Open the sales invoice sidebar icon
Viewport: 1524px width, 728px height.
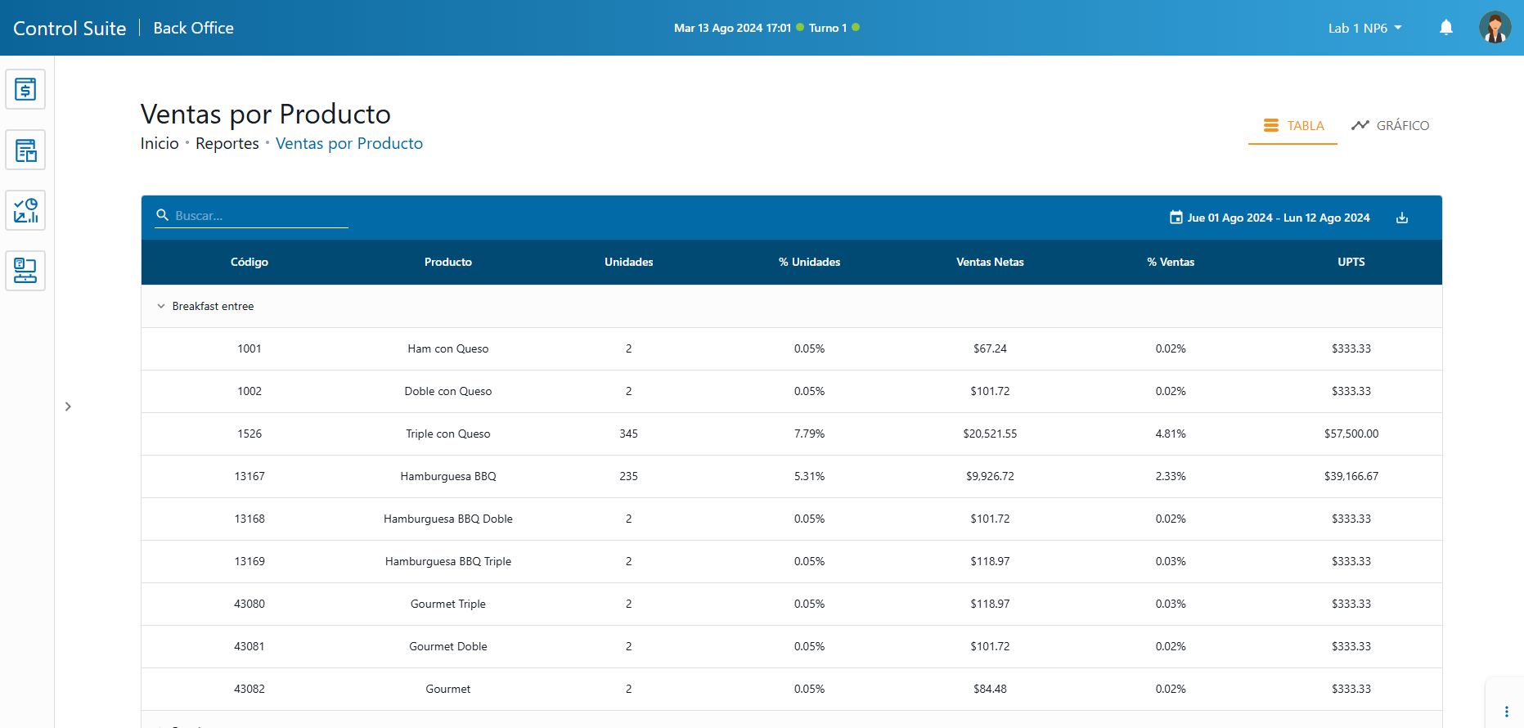(25, 89)
